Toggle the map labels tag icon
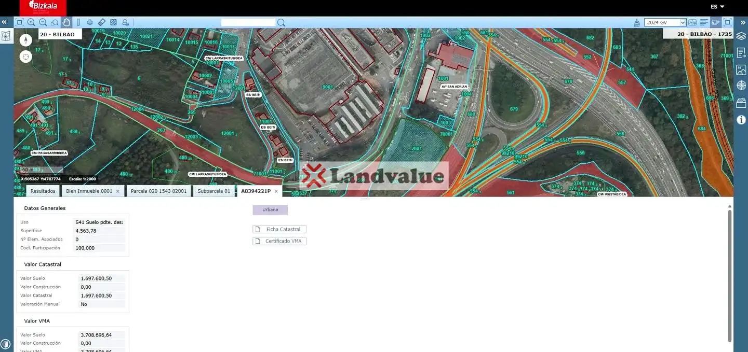This screenshot has height=352, width=748. (x=715, y=22)
